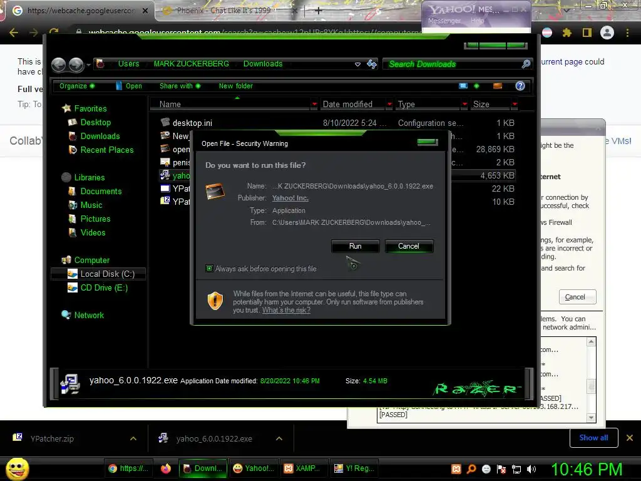The width and height of the screenshot is (641, 481).
Task: Expand the address bar history dropdown
Action: (357, 65)
